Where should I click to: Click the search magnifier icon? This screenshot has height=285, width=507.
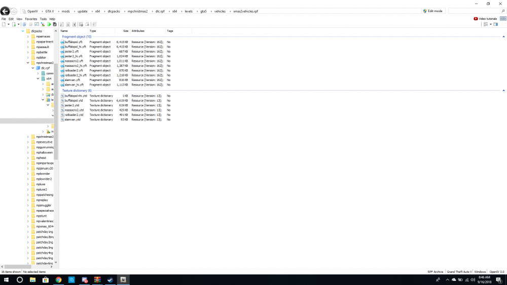tap(503, 11)
